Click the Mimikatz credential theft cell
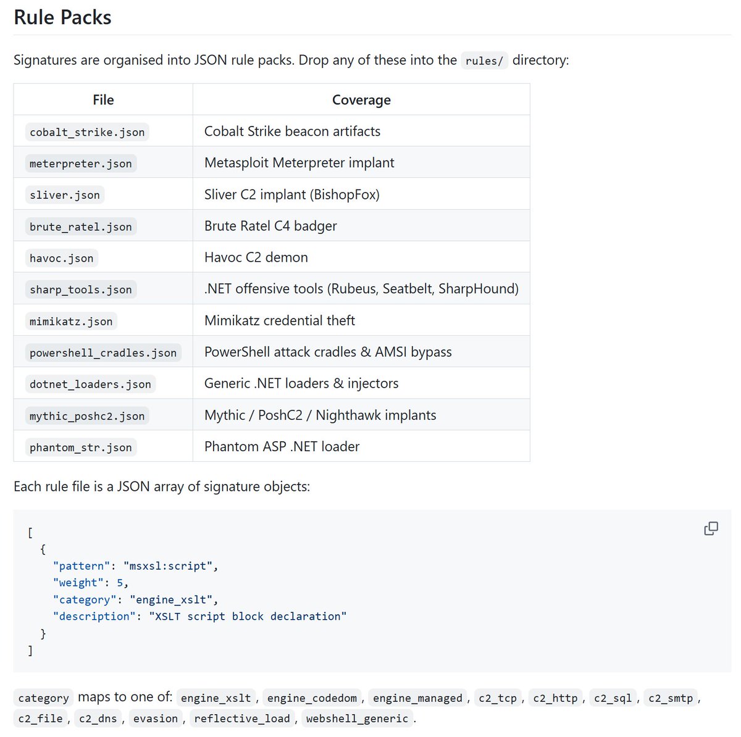Viewport: 741px width, 737px height. [x=361, y=320]
